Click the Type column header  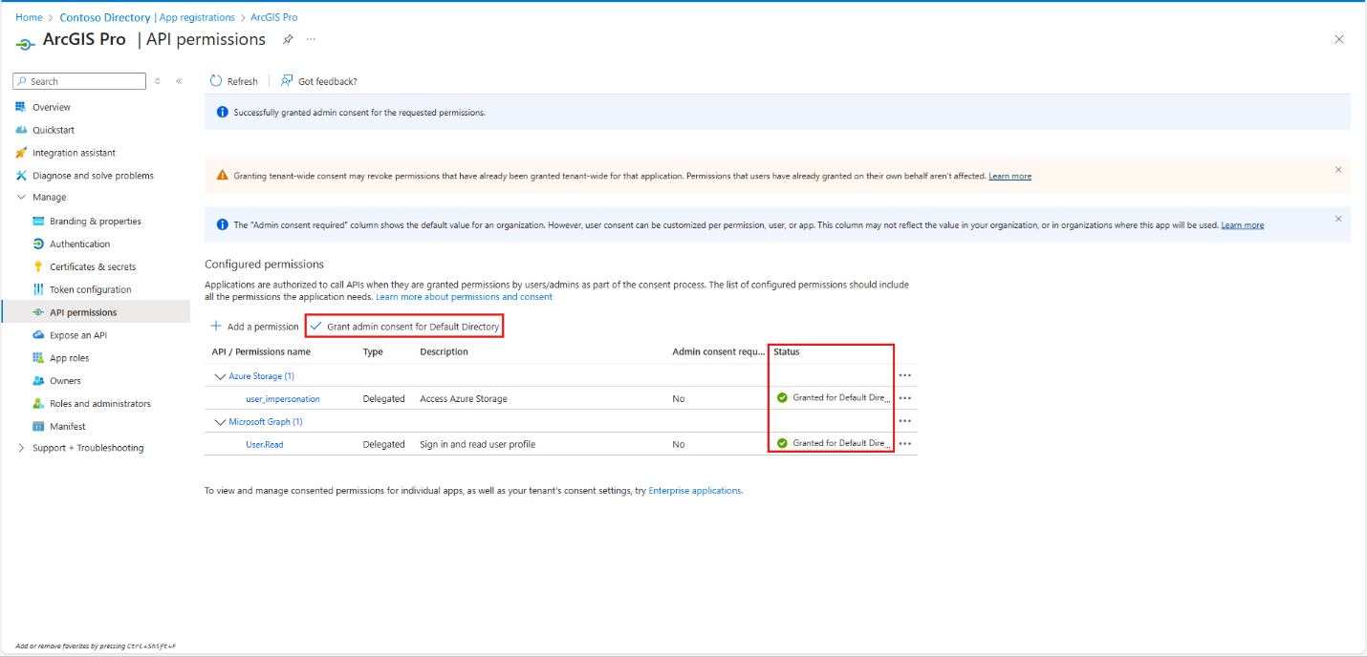point(373,352)
